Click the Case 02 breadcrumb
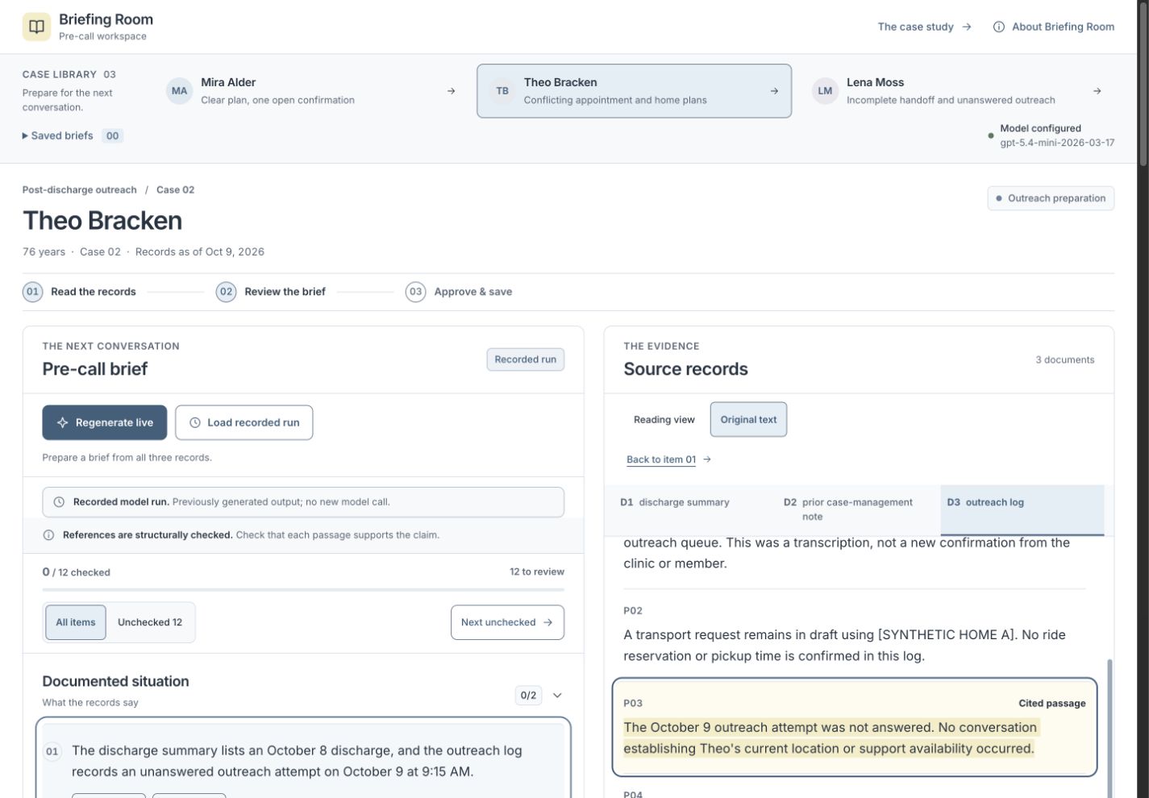 (x=175, y=190)
